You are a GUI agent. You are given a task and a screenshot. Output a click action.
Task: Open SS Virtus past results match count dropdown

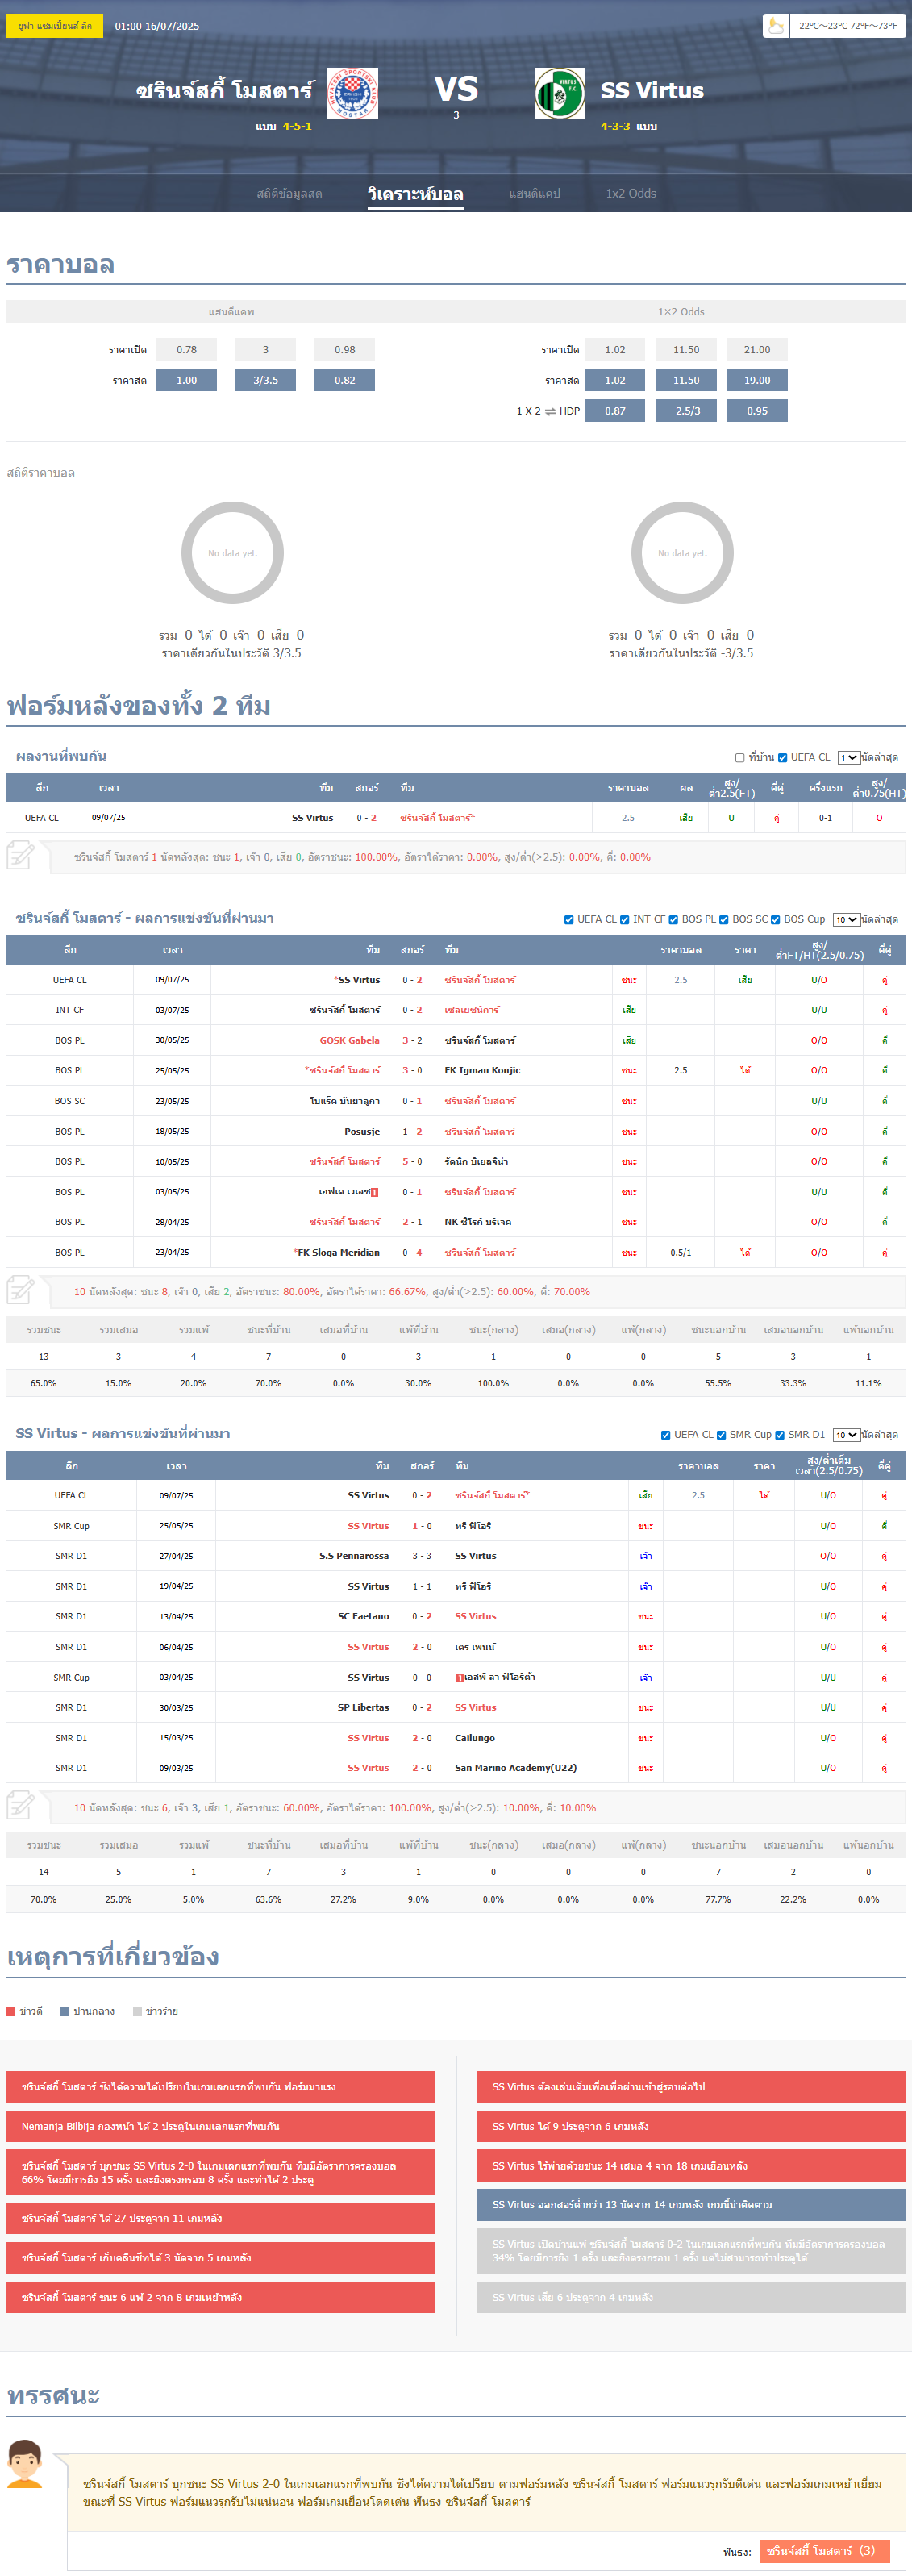(x=846, y=1435)
